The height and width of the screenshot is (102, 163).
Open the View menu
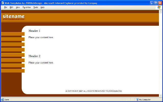point(18,7)
